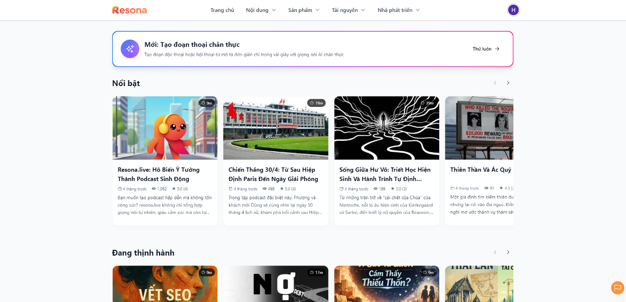Screen dimensions: 626x302
Task: Go to previous slide in Nổi bật
Action: pos(495,83)
